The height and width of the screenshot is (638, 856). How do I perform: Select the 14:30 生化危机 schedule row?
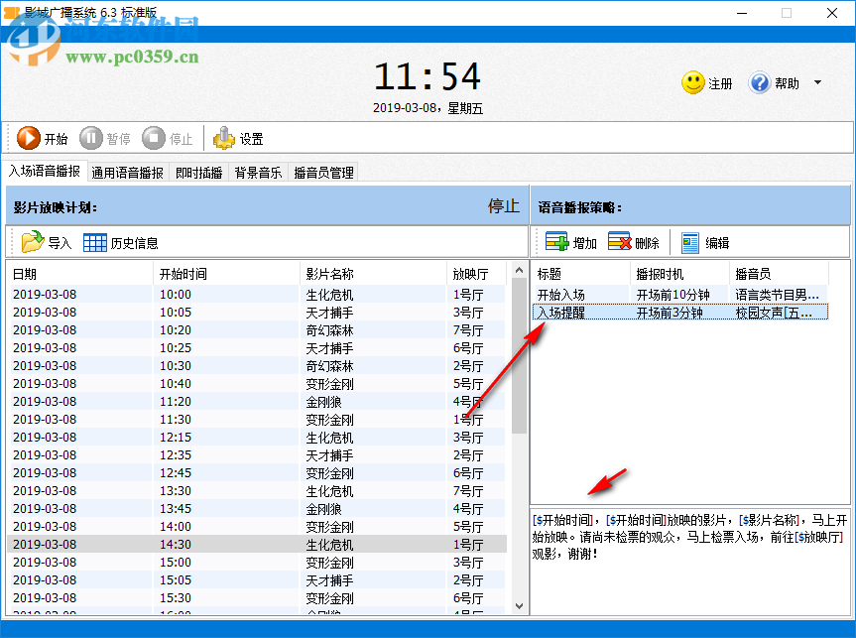pyautogui.click(x=248, y=544)
